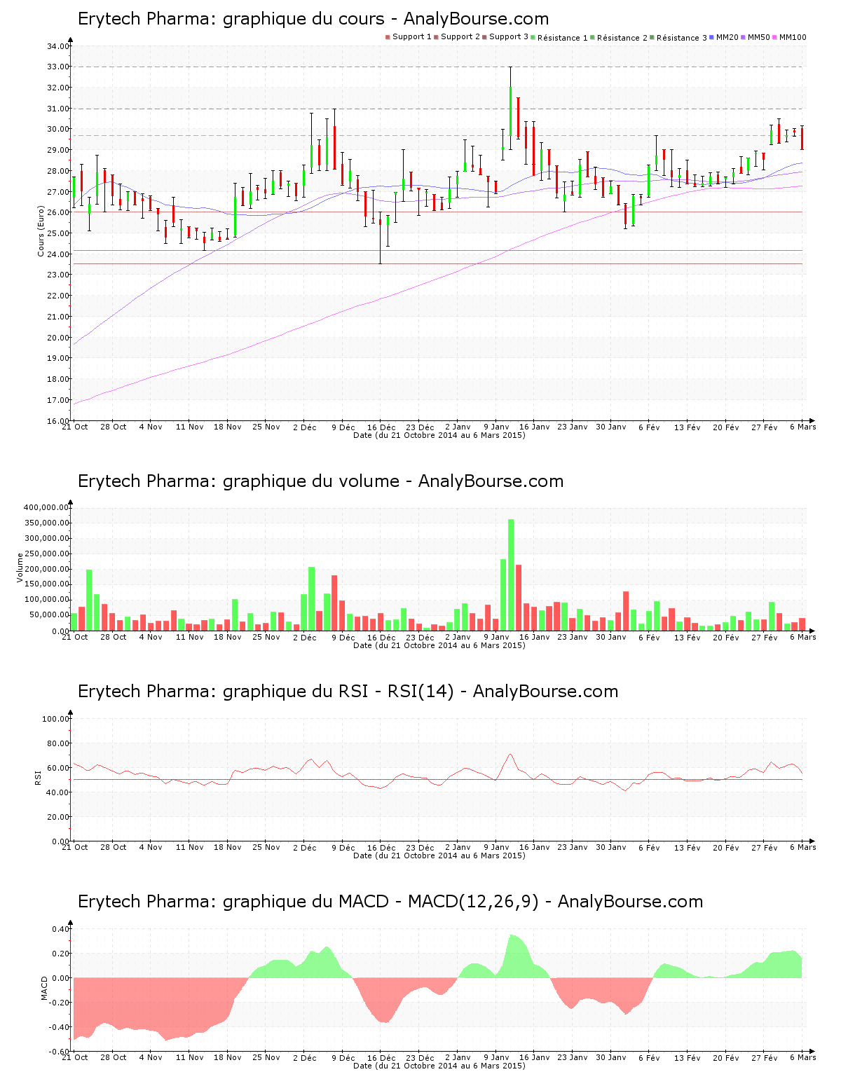841x1086 pixels.
Task: Click the MM50 legend label
Action: tap(759, 37)
